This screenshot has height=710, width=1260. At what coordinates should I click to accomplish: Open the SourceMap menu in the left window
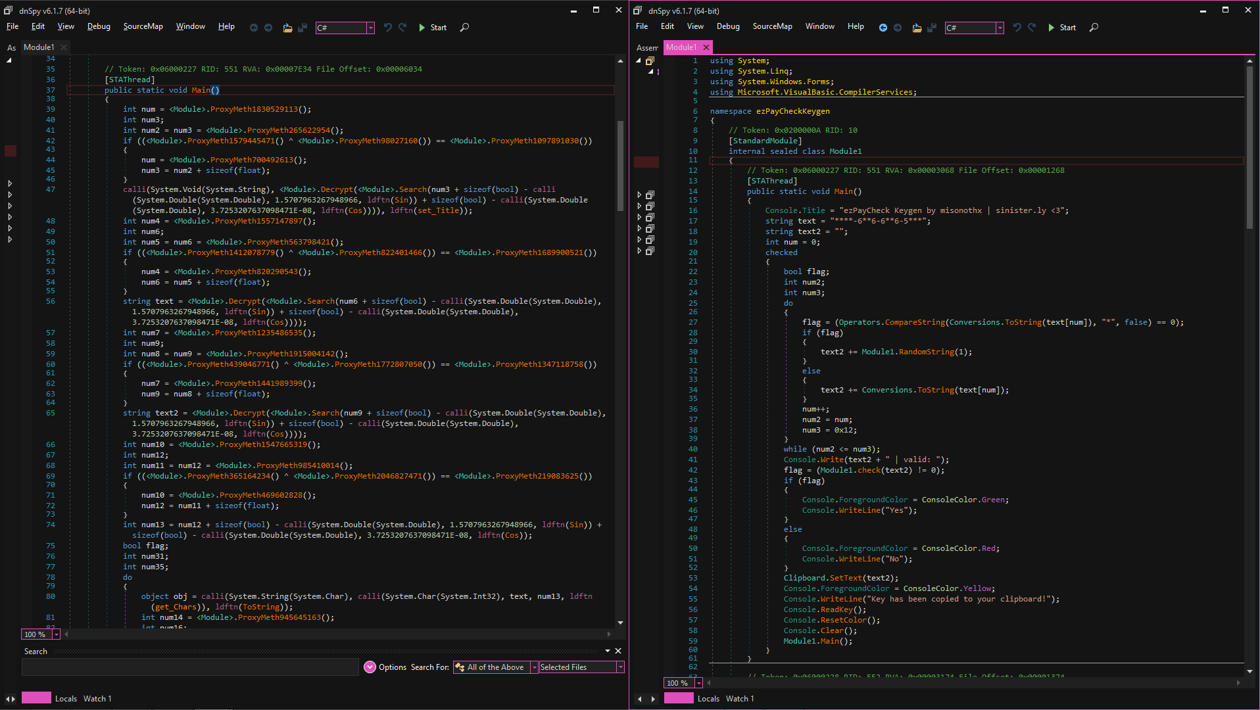pyautogui.click(x=143, y=26)
